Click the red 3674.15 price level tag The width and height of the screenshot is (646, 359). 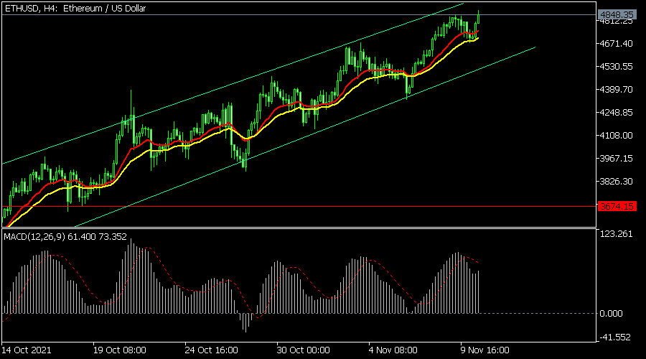pos(617,207)
